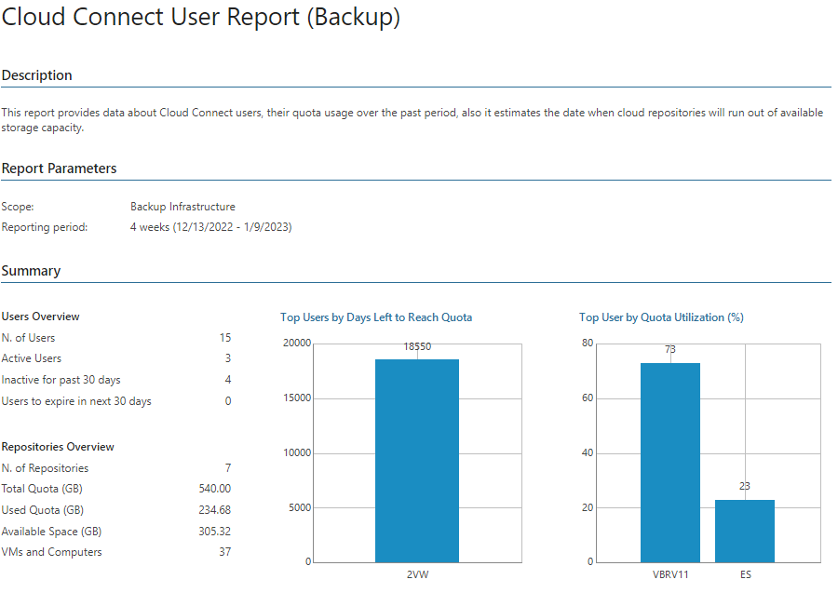The width and height of the screenshot is (838, 593).
Task: Click the Total Quota (GB) value 540.00
Action: 215,489
